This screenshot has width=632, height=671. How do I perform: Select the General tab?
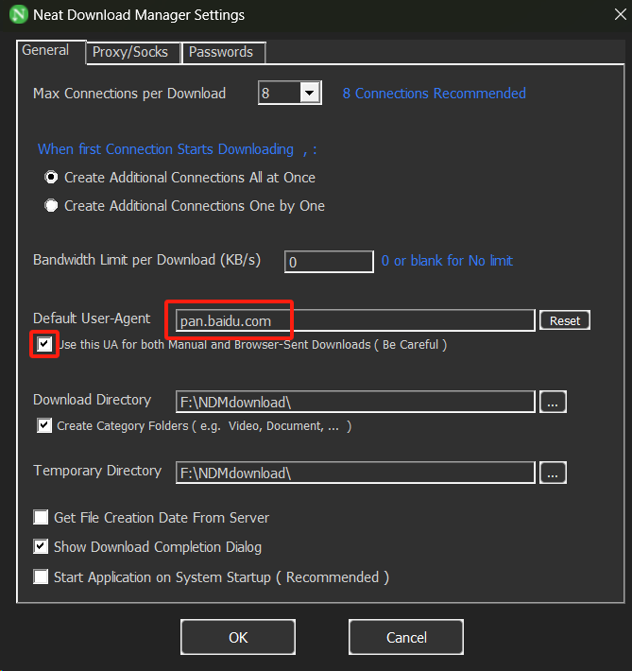[45, 51]
